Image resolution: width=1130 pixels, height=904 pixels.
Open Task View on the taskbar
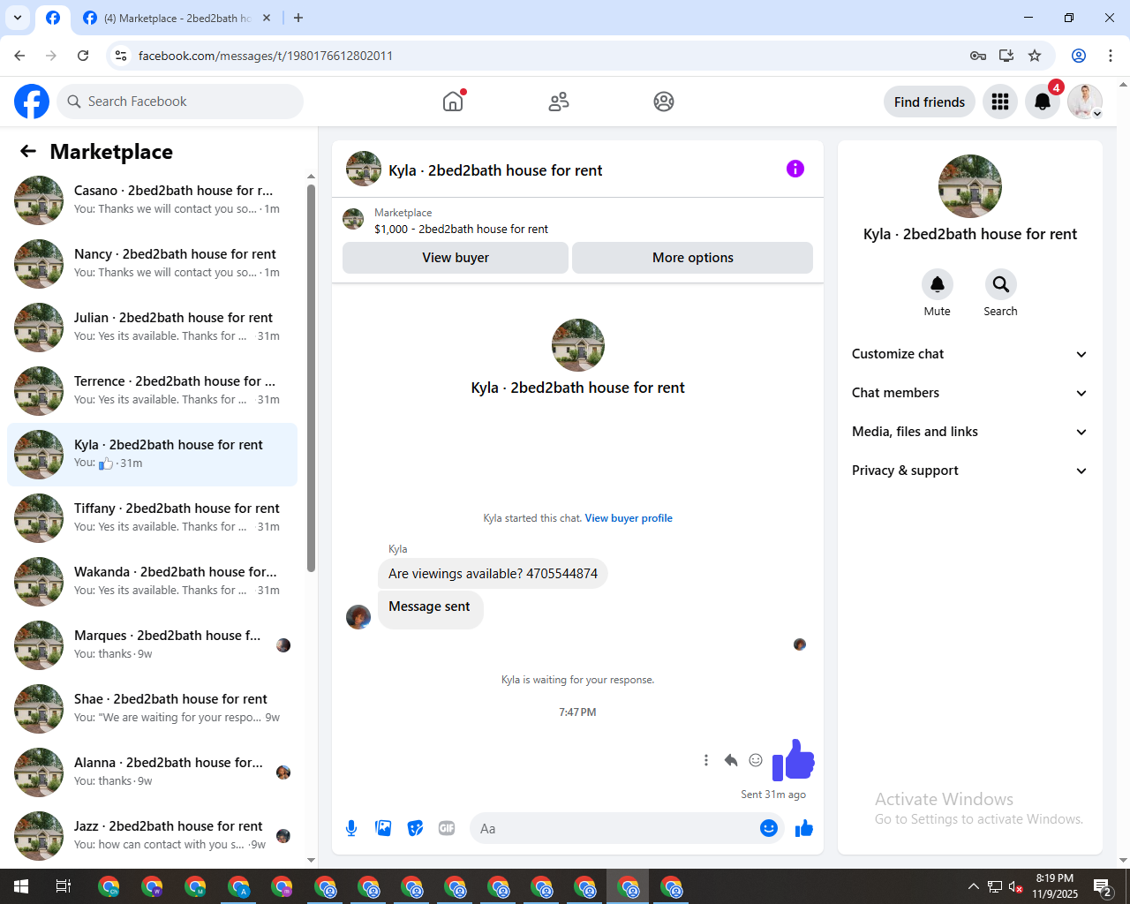tap(64, 886)
